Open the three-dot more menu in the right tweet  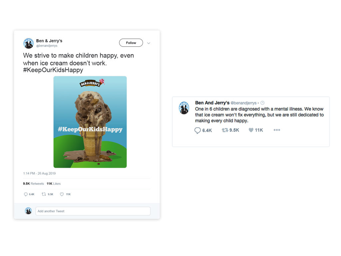[x=277, y=130]
